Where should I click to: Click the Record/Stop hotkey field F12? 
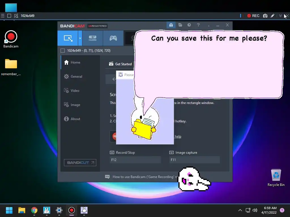(x=135, y=160)
